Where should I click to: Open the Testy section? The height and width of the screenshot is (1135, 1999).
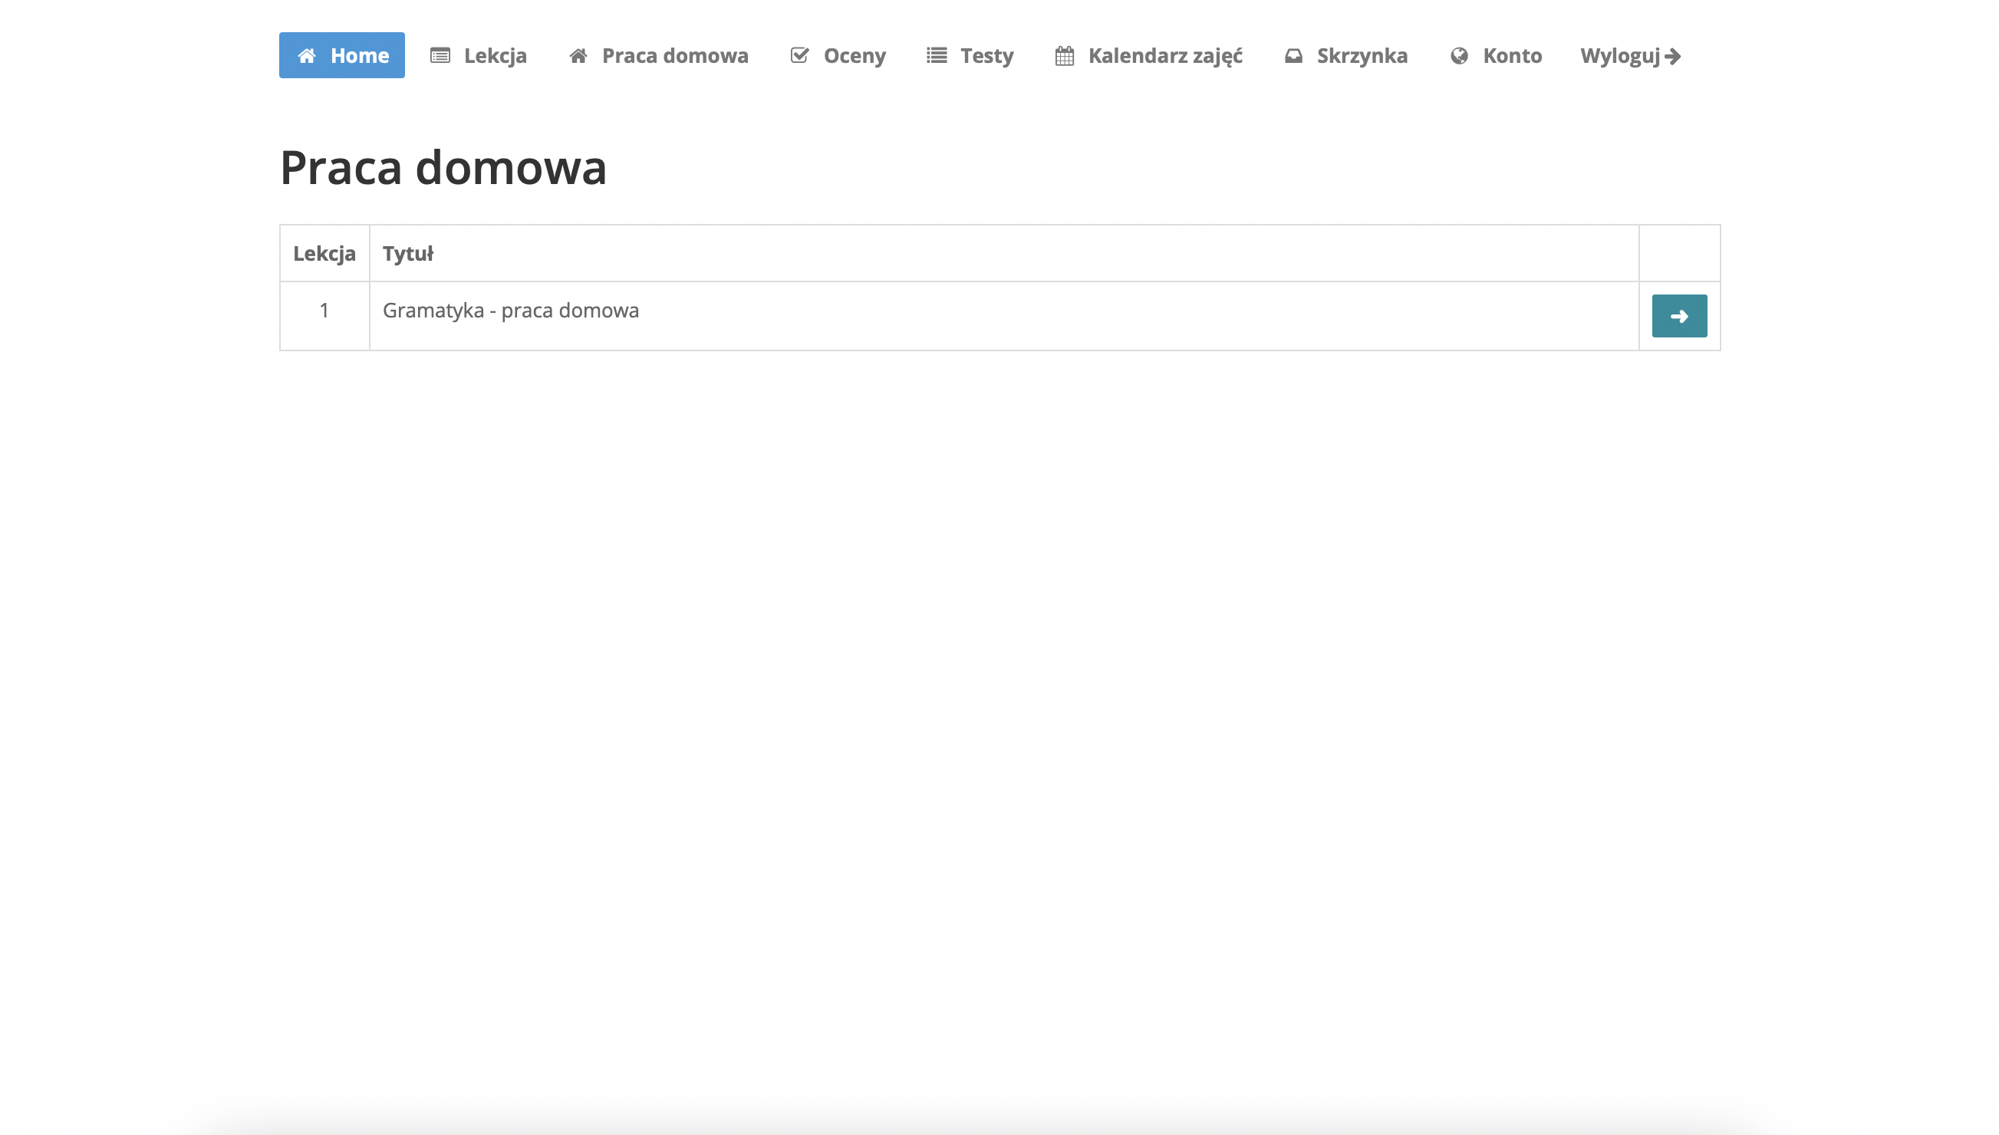point(986,55)
